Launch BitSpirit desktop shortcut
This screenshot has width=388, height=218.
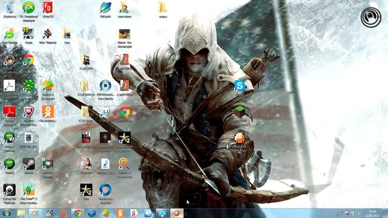[x=105, y=8]
